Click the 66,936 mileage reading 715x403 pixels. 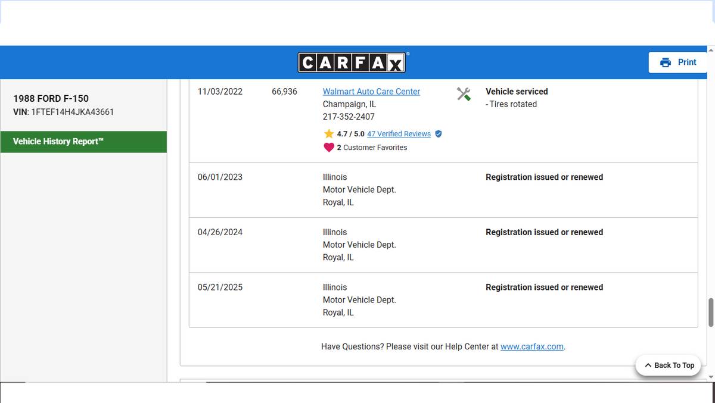pos(284,92)
